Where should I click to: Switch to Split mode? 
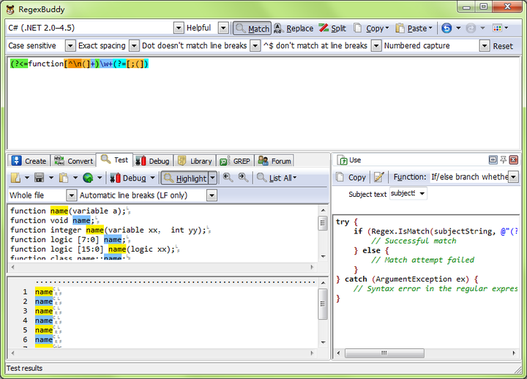[x=332, y=29]
